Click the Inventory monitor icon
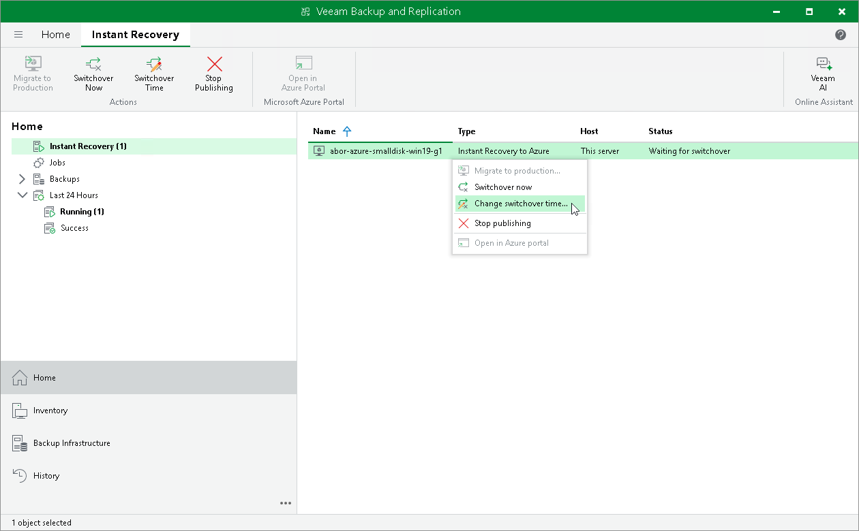859x531 pixels. pyautogui.click(x=20, y=411)
